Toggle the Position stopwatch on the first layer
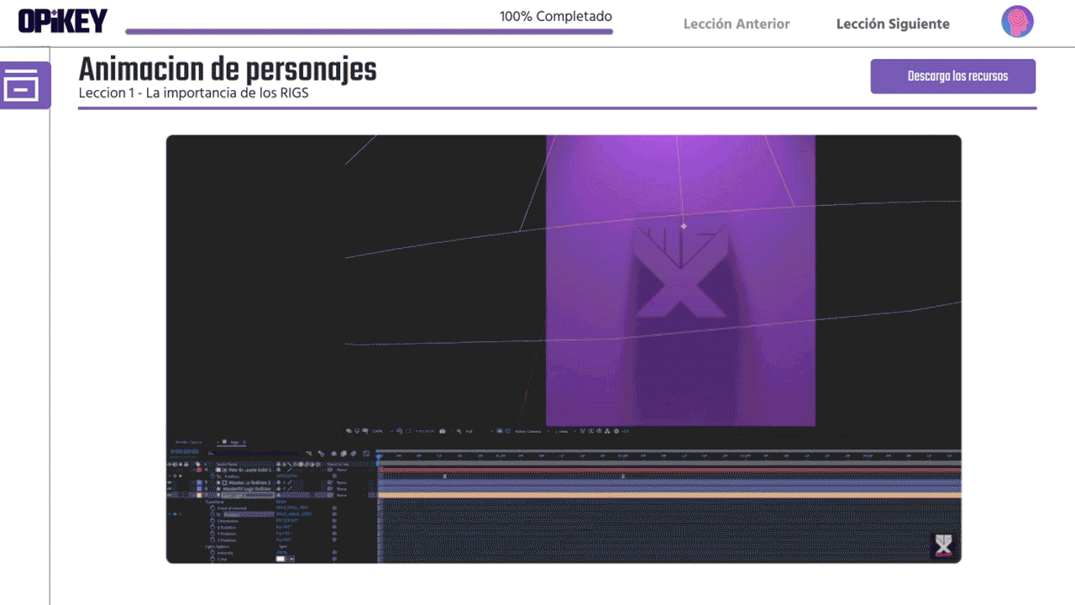 (x=212, y=475)
